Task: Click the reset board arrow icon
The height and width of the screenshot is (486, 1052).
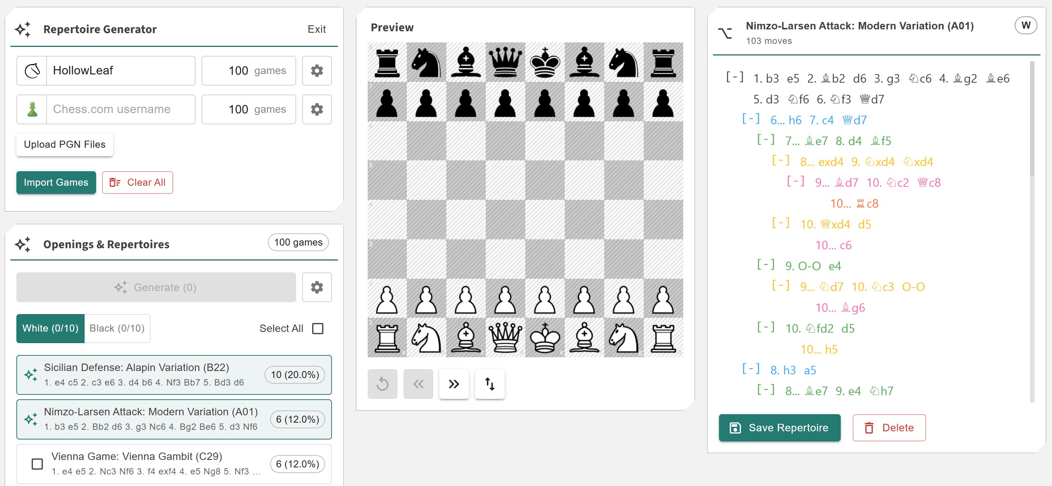Action: pos(382,384)
